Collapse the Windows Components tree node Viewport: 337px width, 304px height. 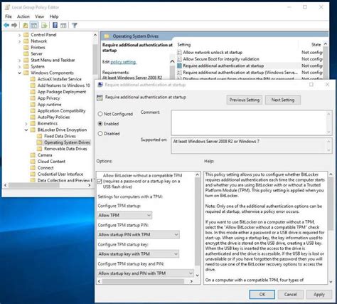click(x=19, y=73)
